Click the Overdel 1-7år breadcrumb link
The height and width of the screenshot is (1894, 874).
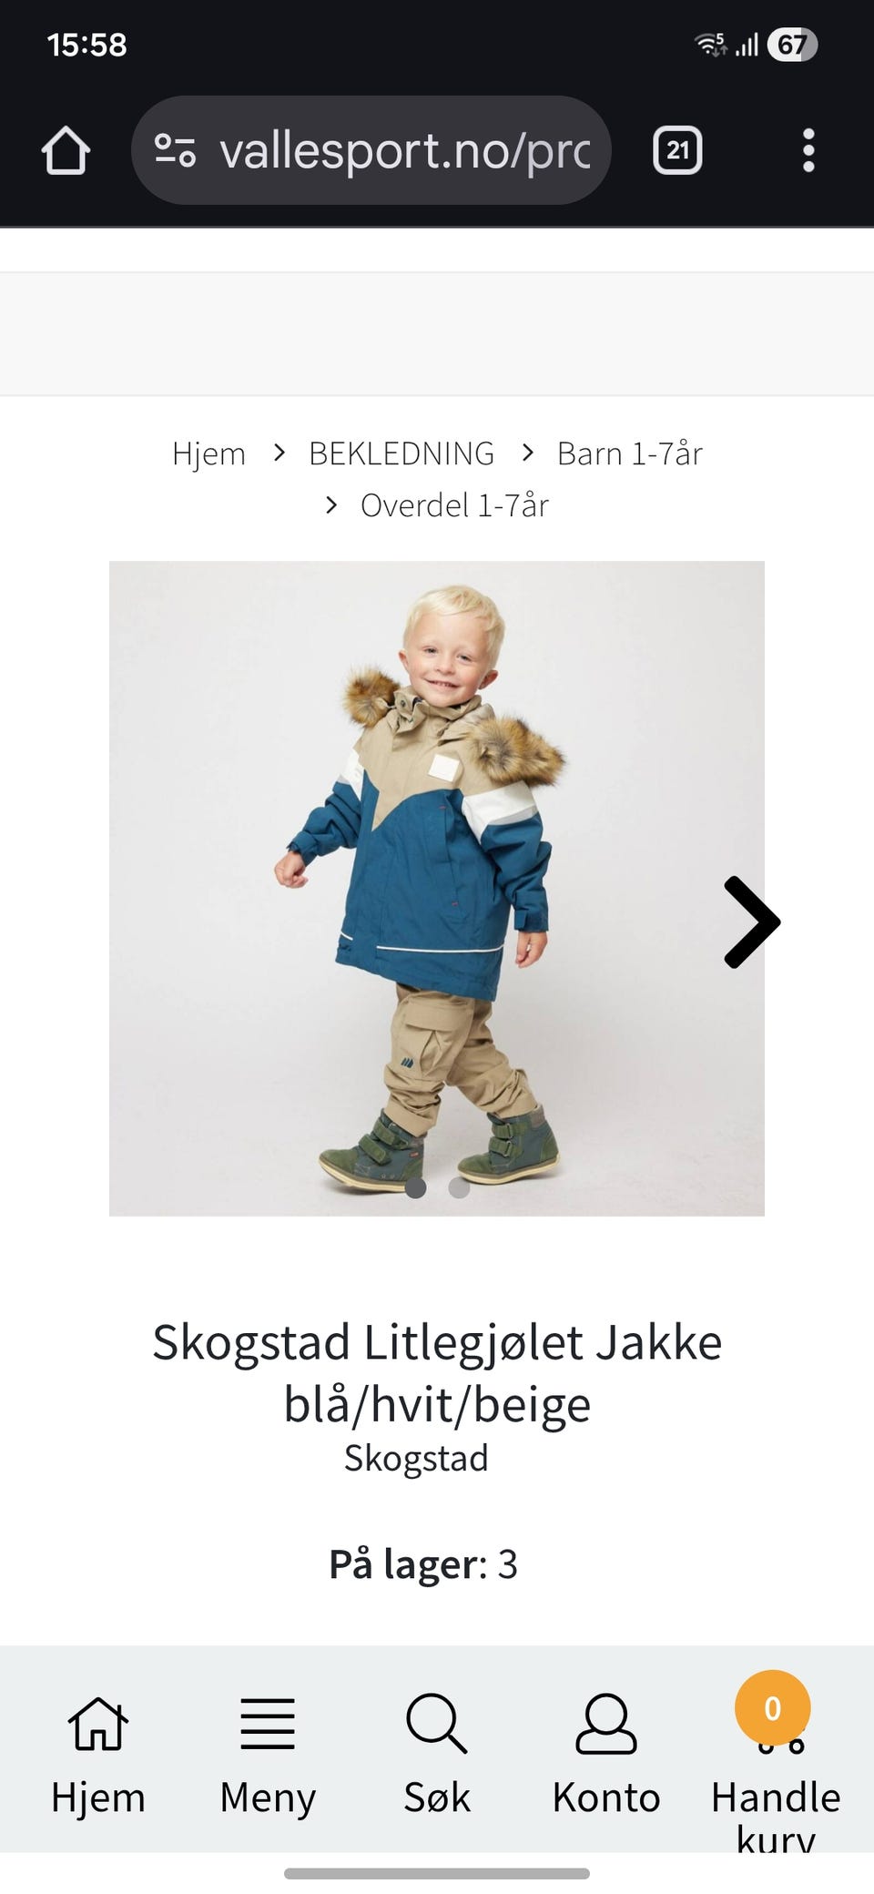454,505
